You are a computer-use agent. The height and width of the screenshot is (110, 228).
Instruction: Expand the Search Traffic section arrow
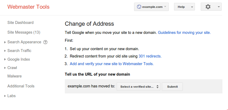click(x=5, y=51)
